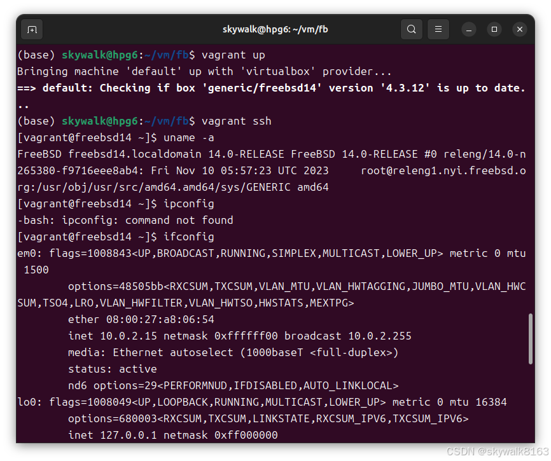Click the mistyped 'ipconfig' command
This screenshot has height=461, width=551.
pyautogui.click(x=189, y=203)
